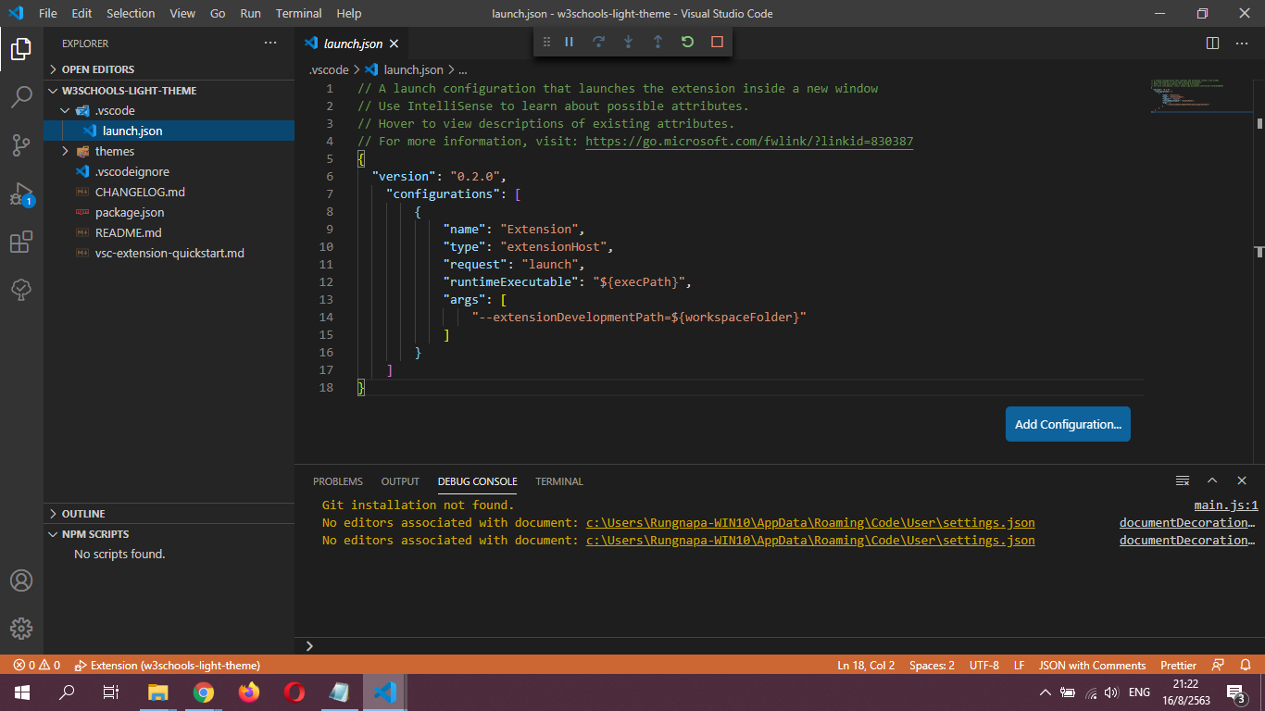This screenshot has width=1265, height=711.
Task: Open the go.microsoft.com fwlink URL
Action: [749, 142]
